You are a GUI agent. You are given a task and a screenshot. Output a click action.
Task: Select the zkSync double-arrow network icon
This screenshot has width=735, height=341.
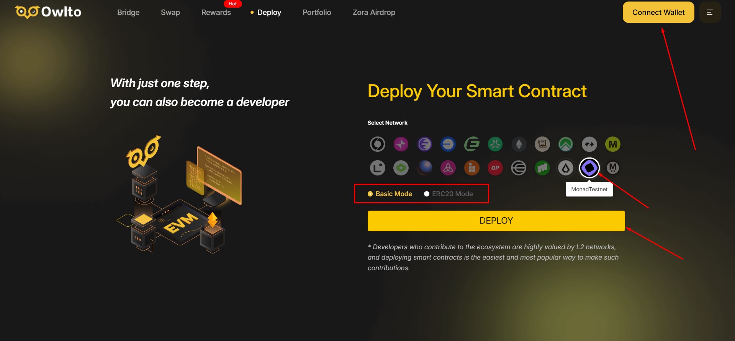coord(589,144)
